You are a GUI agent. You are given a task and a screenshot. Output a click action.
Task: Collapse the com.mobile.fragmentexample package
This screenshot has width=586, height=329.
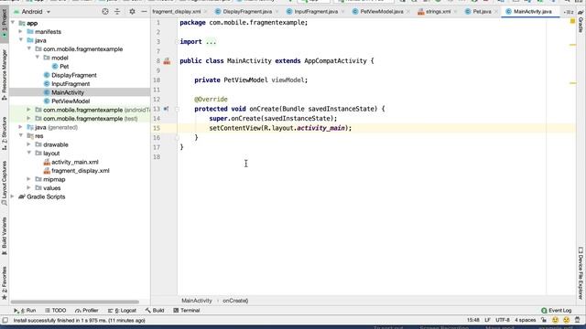[x=28, y=48]
